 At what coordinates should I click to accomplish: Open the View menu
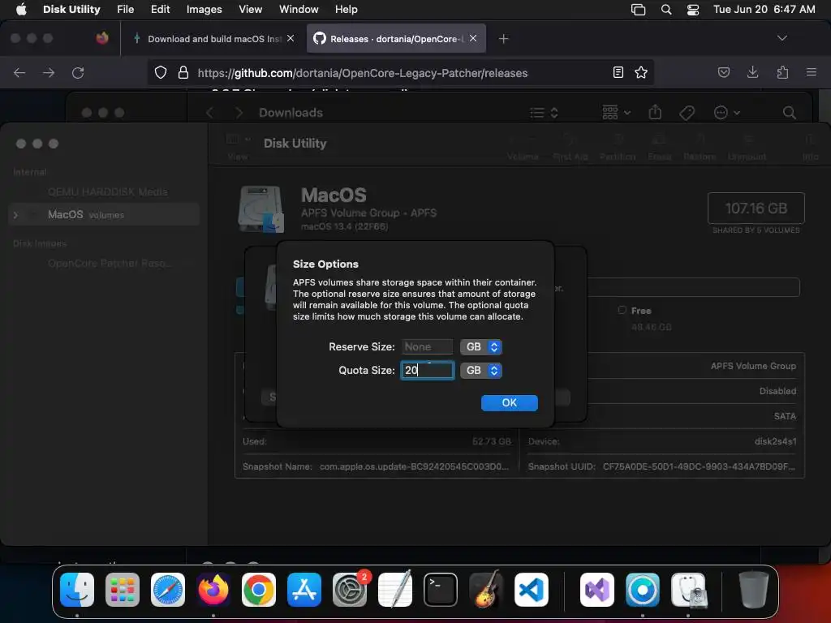250,10
